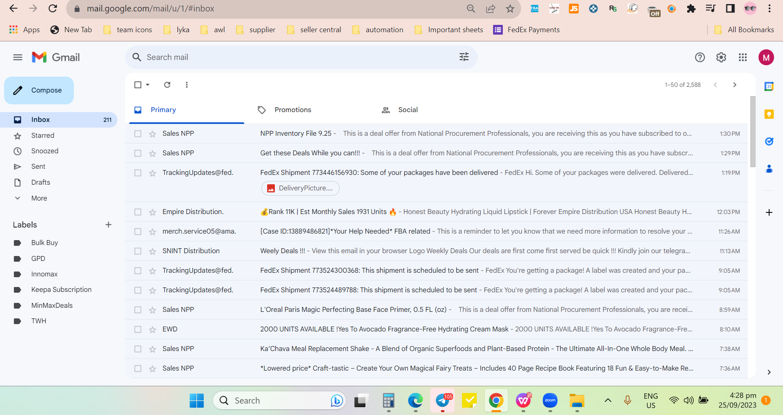This screenshot has height=415, width=783.
Task: Open the All Bookmarks folder
Action: click(x=744, y=30)
